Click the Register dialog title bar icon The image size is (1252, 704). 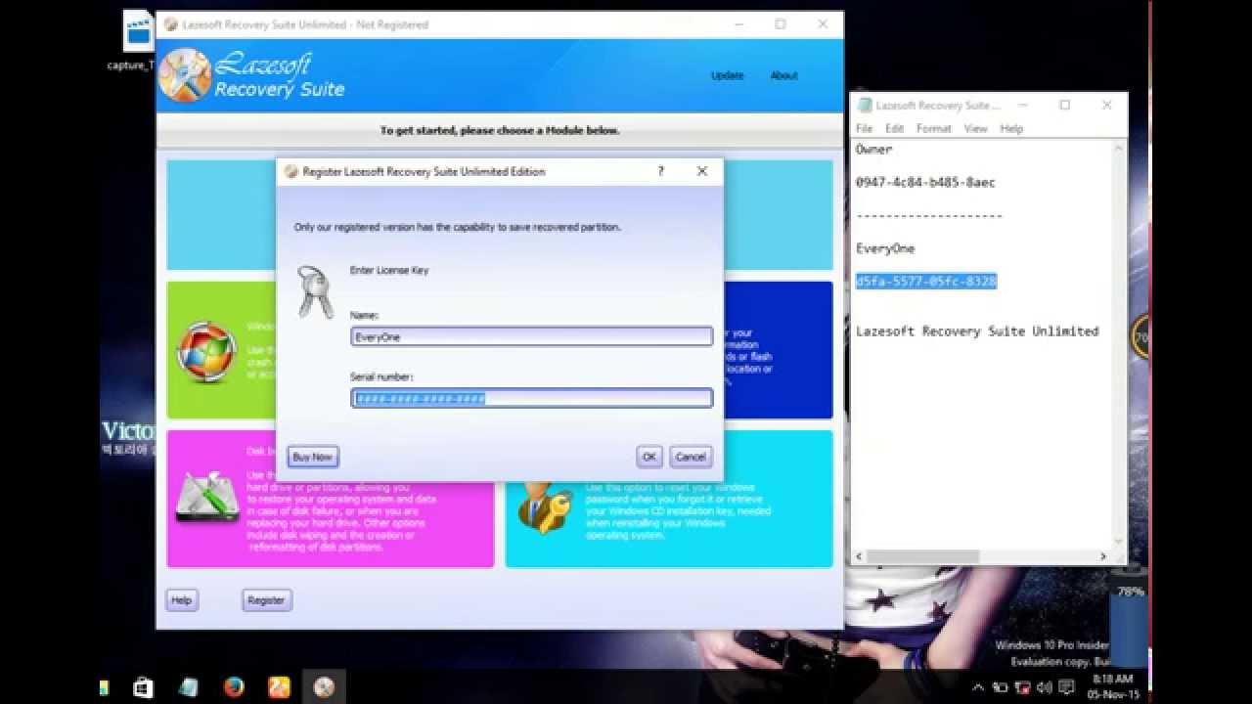pyautogui.click(x=291, y=171)
